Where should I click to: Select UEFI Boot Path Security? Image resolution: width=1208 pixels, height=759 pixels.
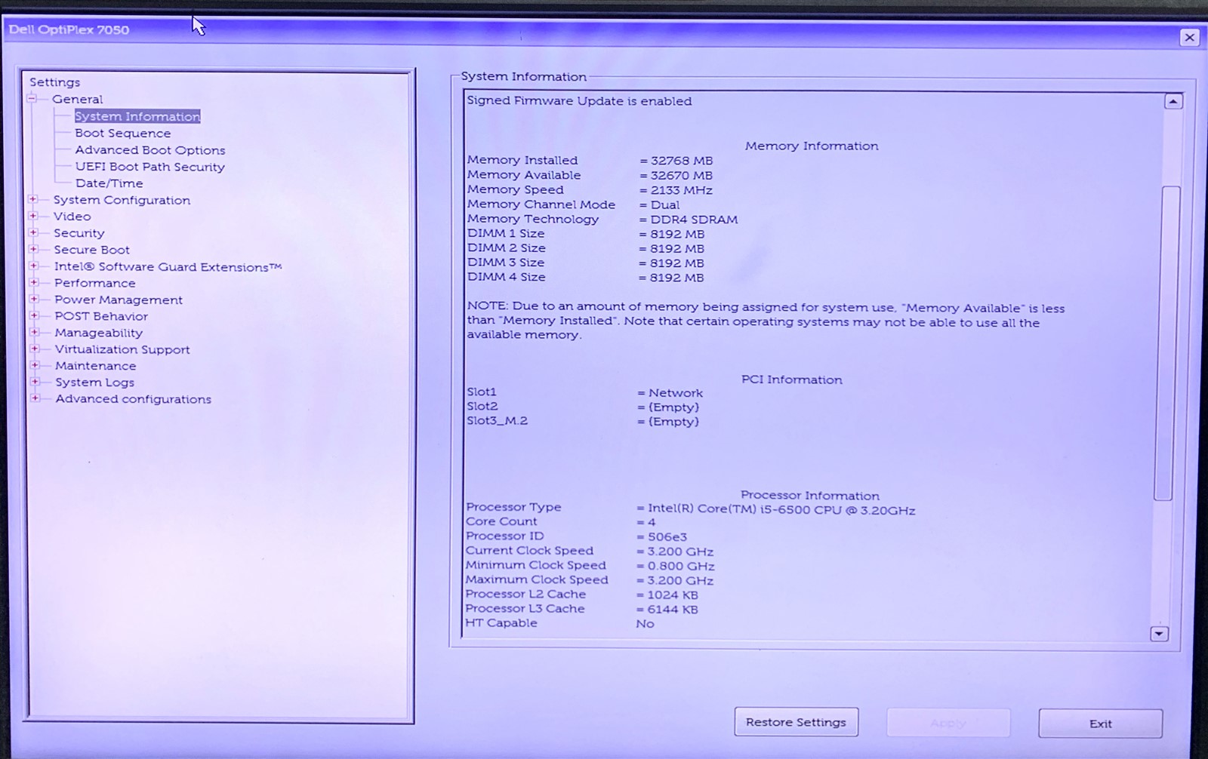pyautogui.click(x=149, y=167)
